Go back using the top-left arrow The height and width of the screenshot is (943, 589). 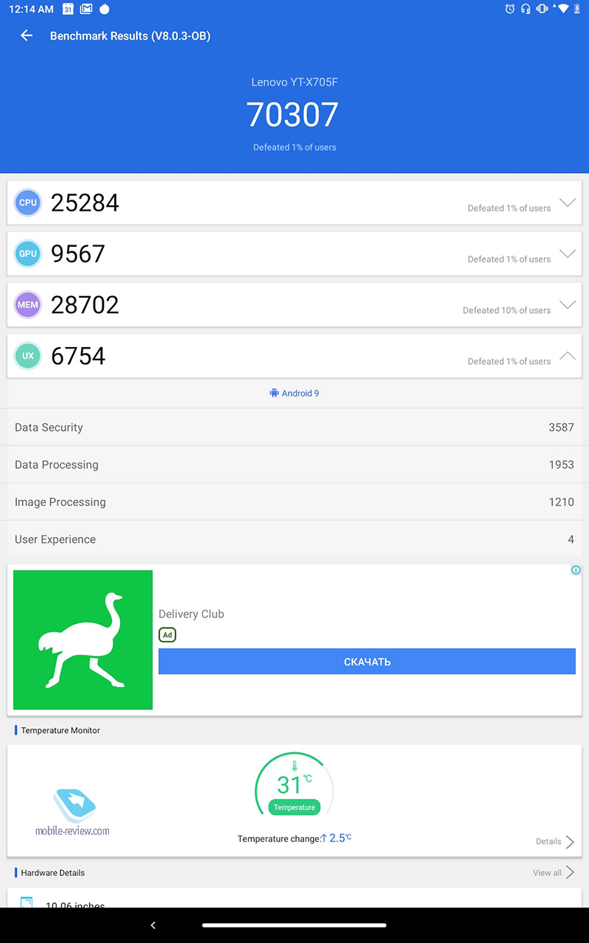(x=27, y=35)
